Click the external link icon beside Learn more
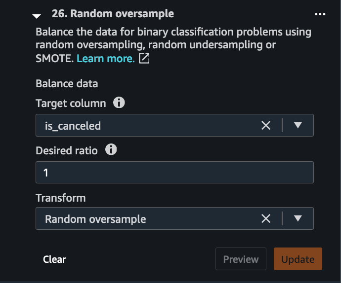The height and width of the screenshot is (283, 341). [144, 58]
